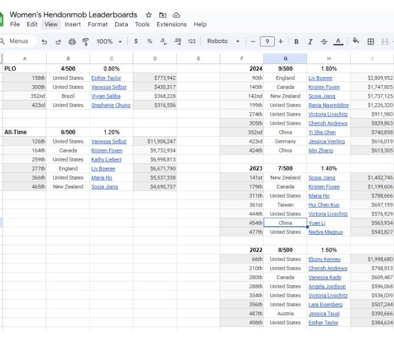
Task: Open the borders tool
Action: (371, 41)
